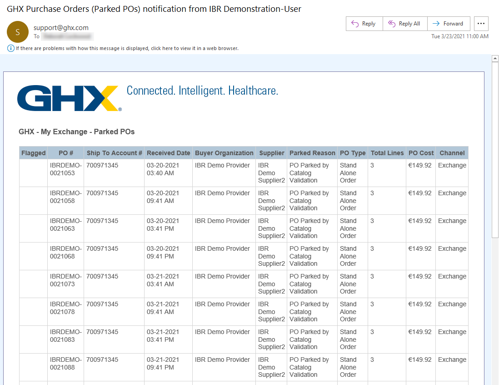The image size is (499, 385).
Task: Select PO number IBRDEMO-0021063
Action: pos(65,225)
